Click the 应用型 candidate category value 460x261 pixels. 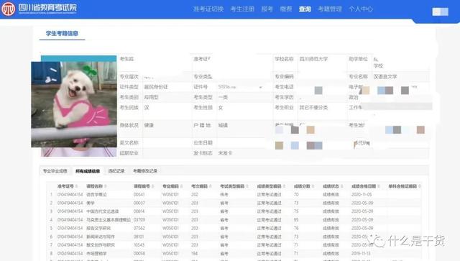[151, 97]
